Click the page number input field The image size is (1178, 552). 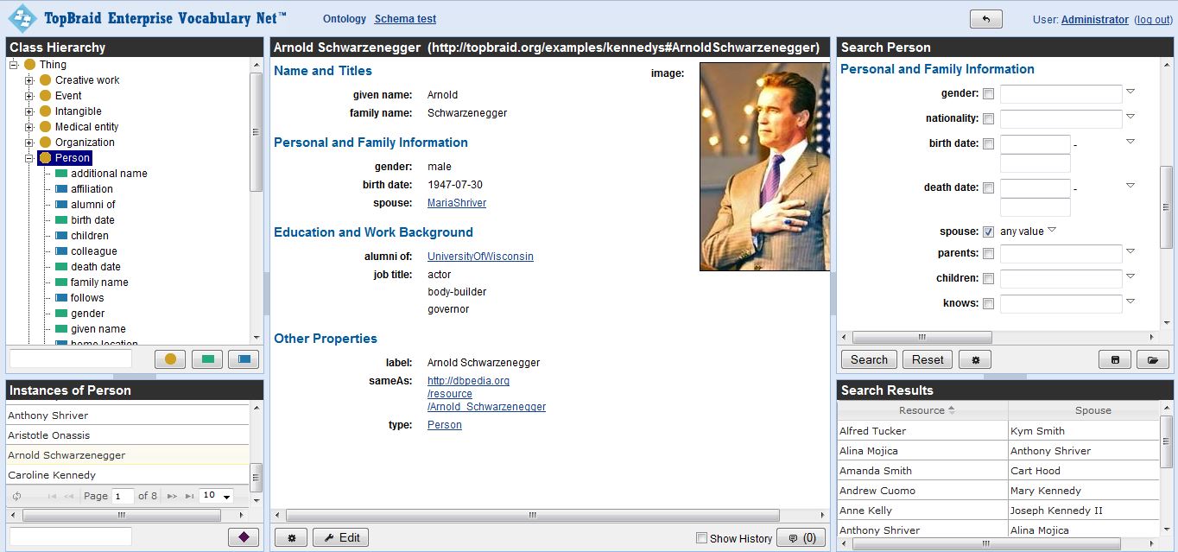click(123, 496)
